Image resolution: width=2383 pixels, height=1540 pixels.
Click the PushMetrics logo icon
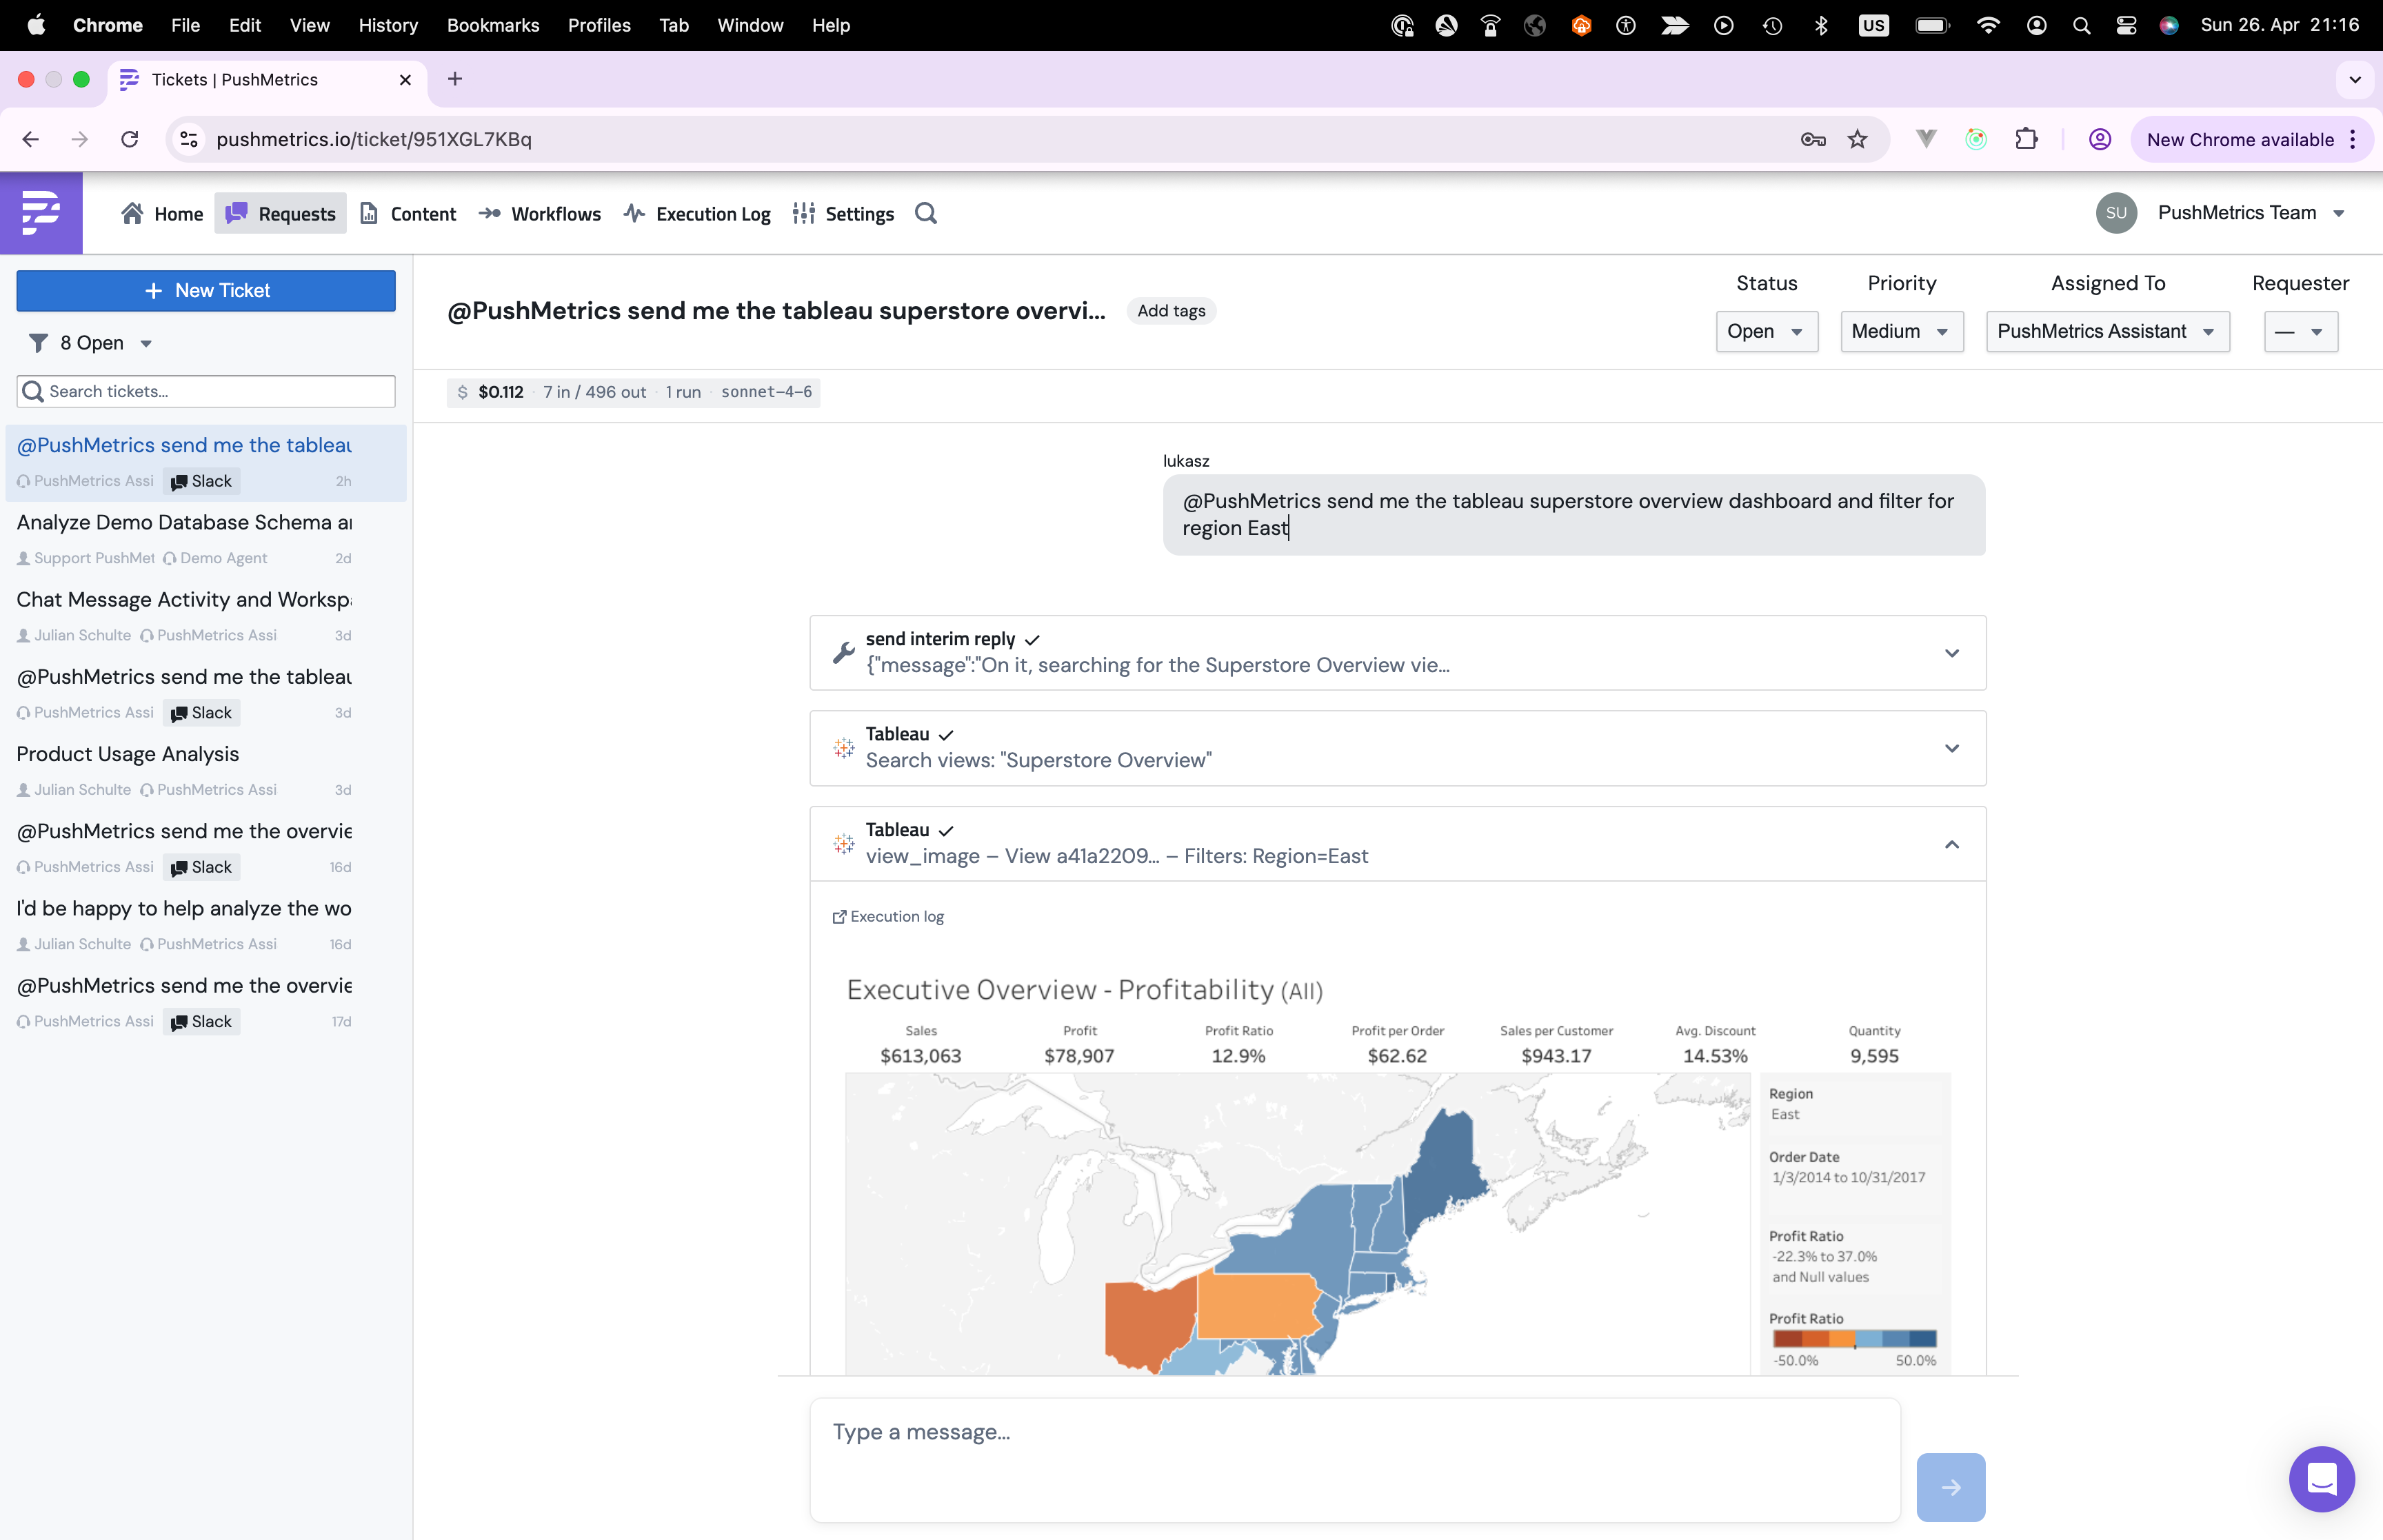tap(41, 213)
